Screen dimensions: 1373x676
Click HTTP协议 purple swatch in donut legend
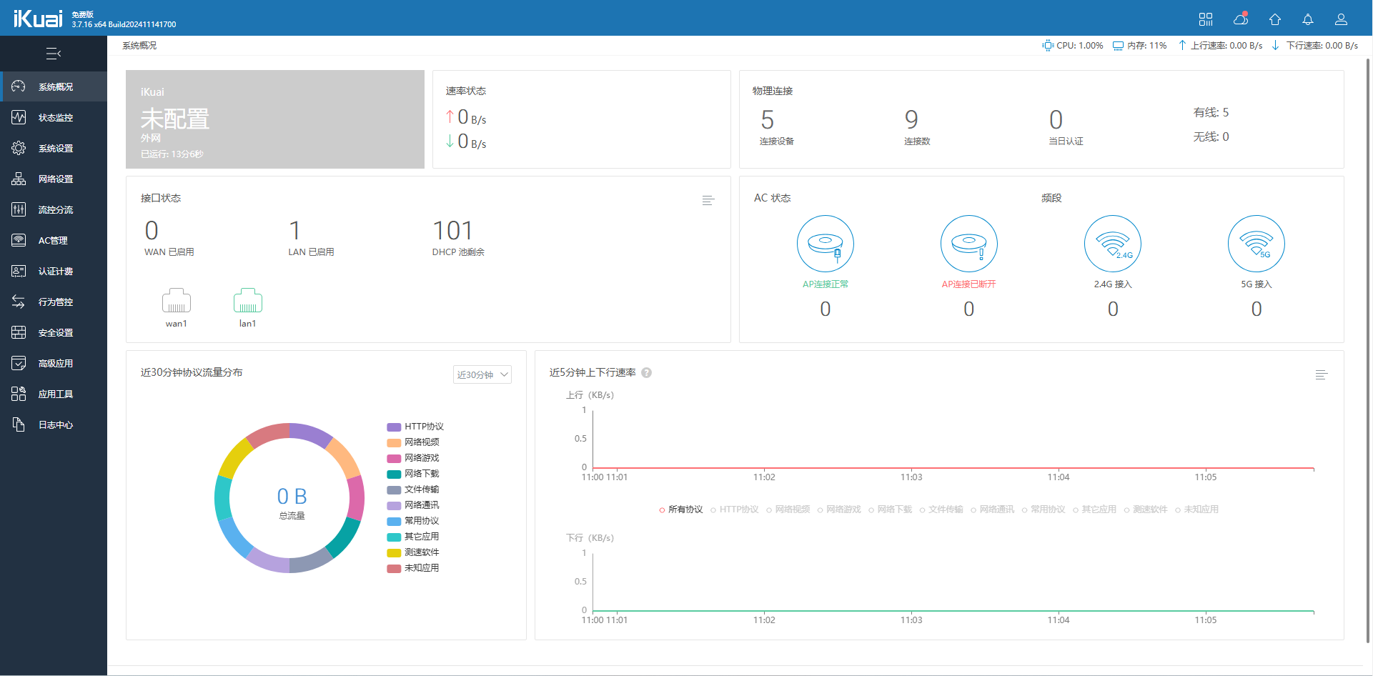pyautogui.click(x=394, y=427)
